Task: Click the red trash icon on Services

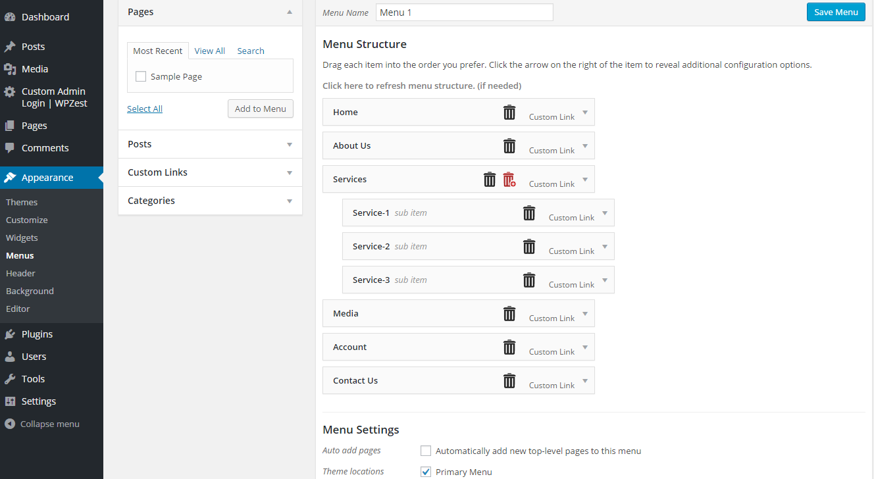Action: coord(509,179)
